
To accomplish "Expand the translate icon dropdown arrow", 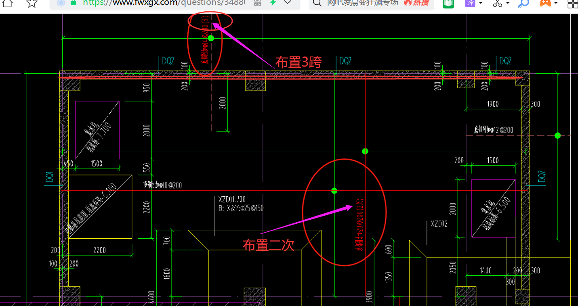I will tap(481, 3).
